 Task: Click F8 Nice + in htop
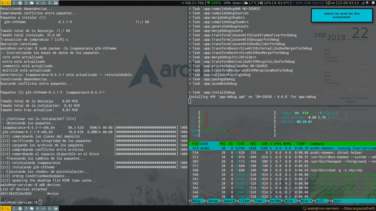tap(304, 201)
